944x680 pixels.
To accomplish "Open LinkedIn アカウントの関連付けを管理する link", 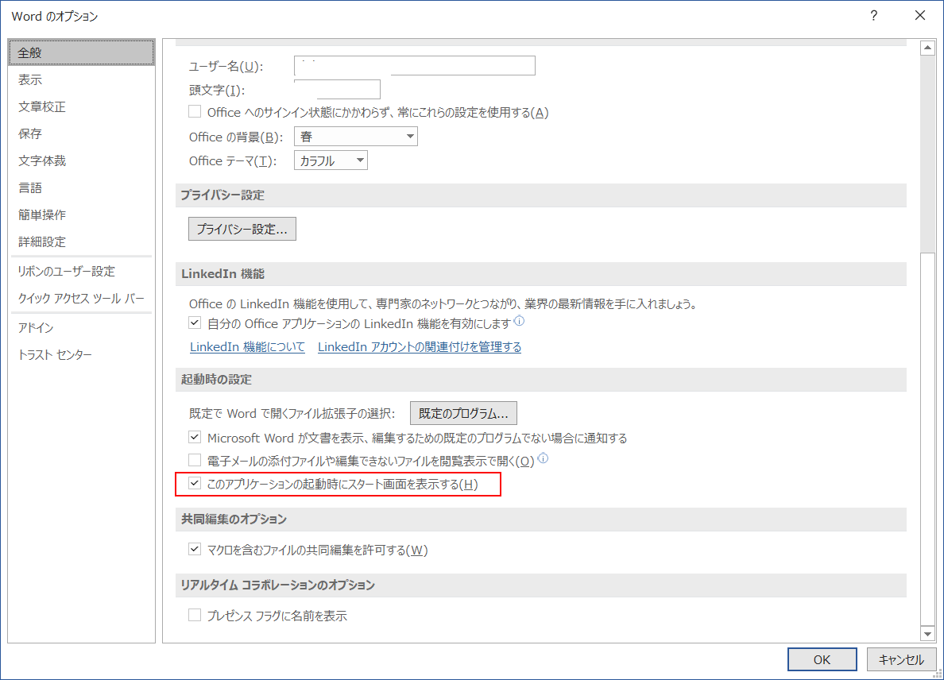I will 420,347.
